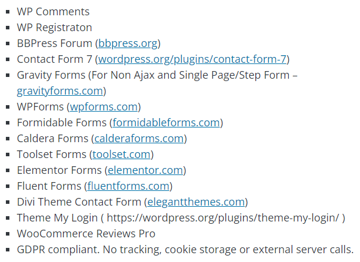Click the Toolset Forms label text

point(52,154)
